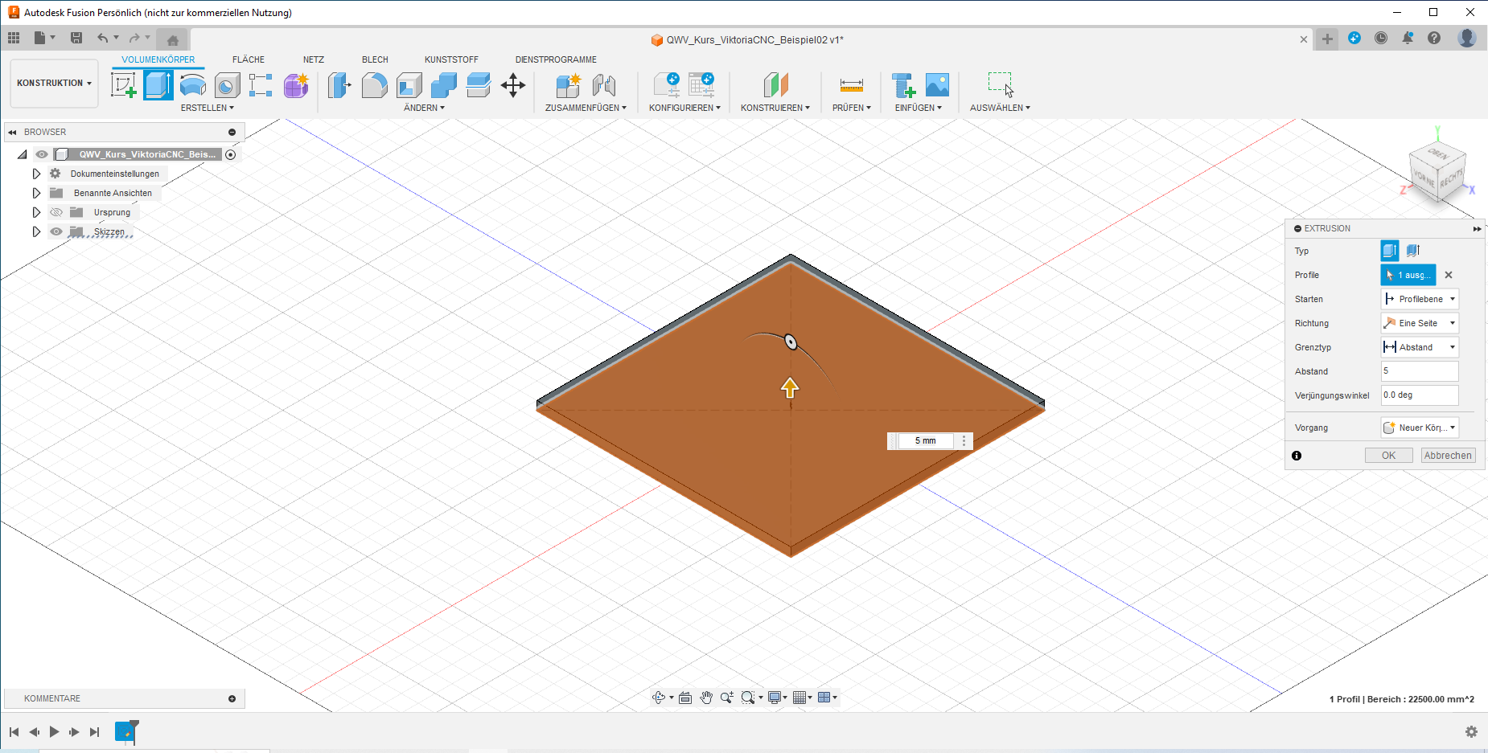The width and height of the screenshot is (1488, 753).
Task: Click the Hole tool icon
Action: pos(228,85)
